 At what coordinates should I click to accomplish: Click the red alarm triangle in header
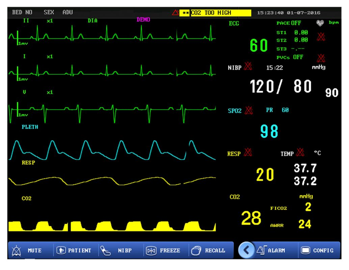pos(176,13)
